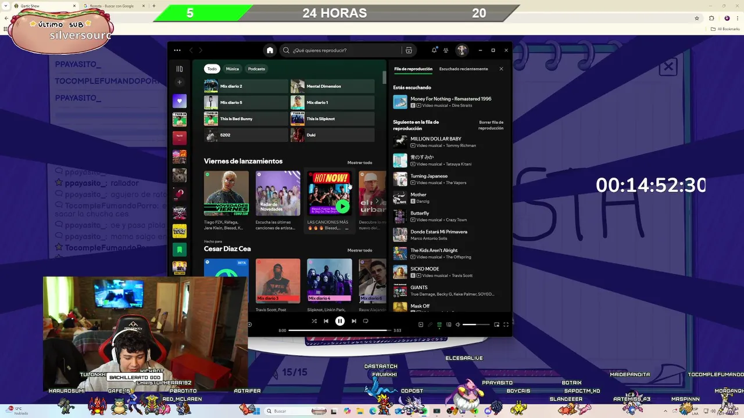Open the 'Mental Dimension' shortcut
This screenshot has width=744, height=418.
point(332,87)
